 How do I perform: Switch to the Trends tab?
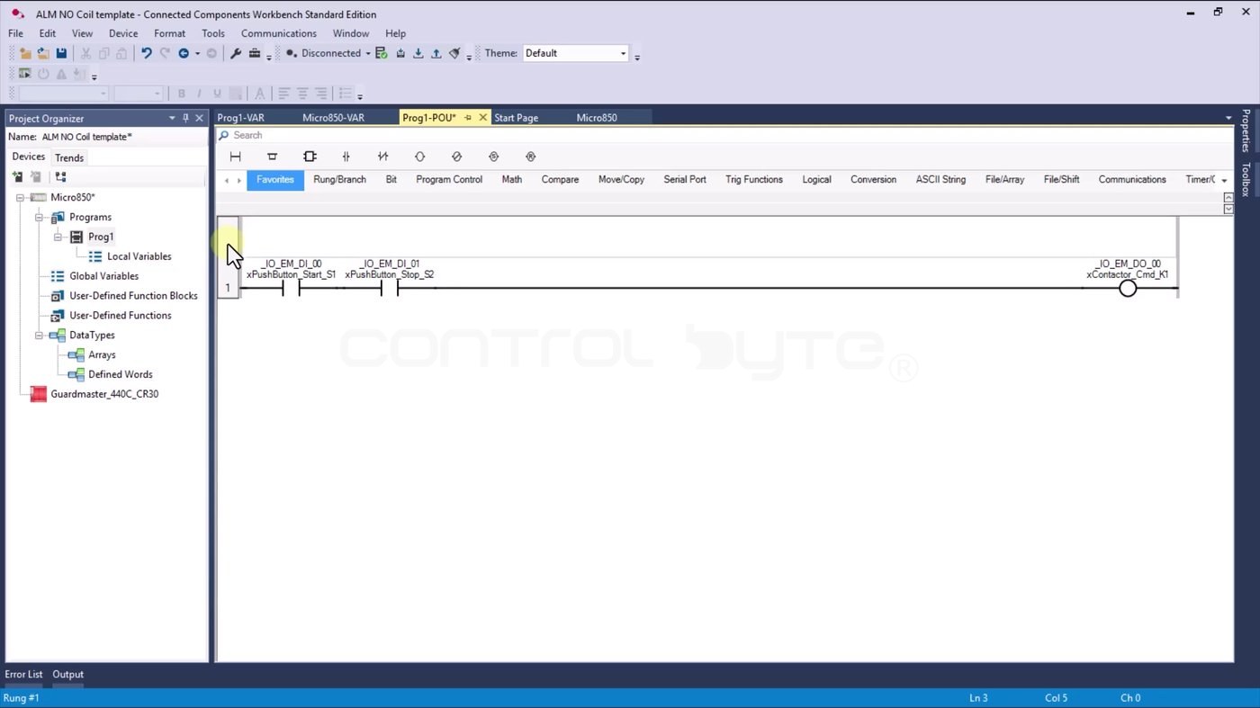pyautogui.click(x=69, y=157)
